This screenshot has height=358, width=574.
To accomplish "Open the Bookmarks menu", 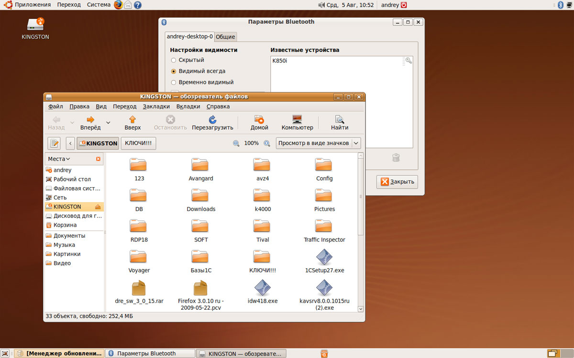I will point(156,106).
